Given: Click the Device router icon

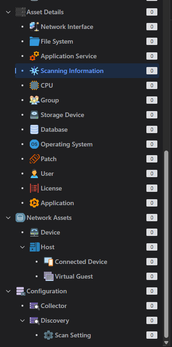Looking at the screenshot, I should [34, 232].
